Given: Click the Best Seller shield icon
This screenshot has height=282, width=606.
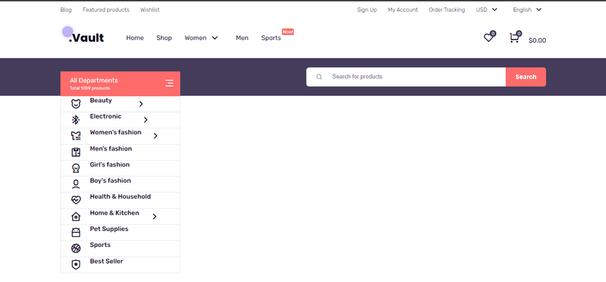Looking at the screenshot, I should click(76, 264).
